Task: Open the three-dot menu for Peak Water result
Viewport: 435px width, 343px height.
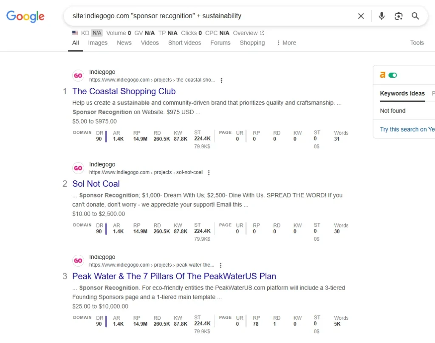Action: click(x=220, y=265)
